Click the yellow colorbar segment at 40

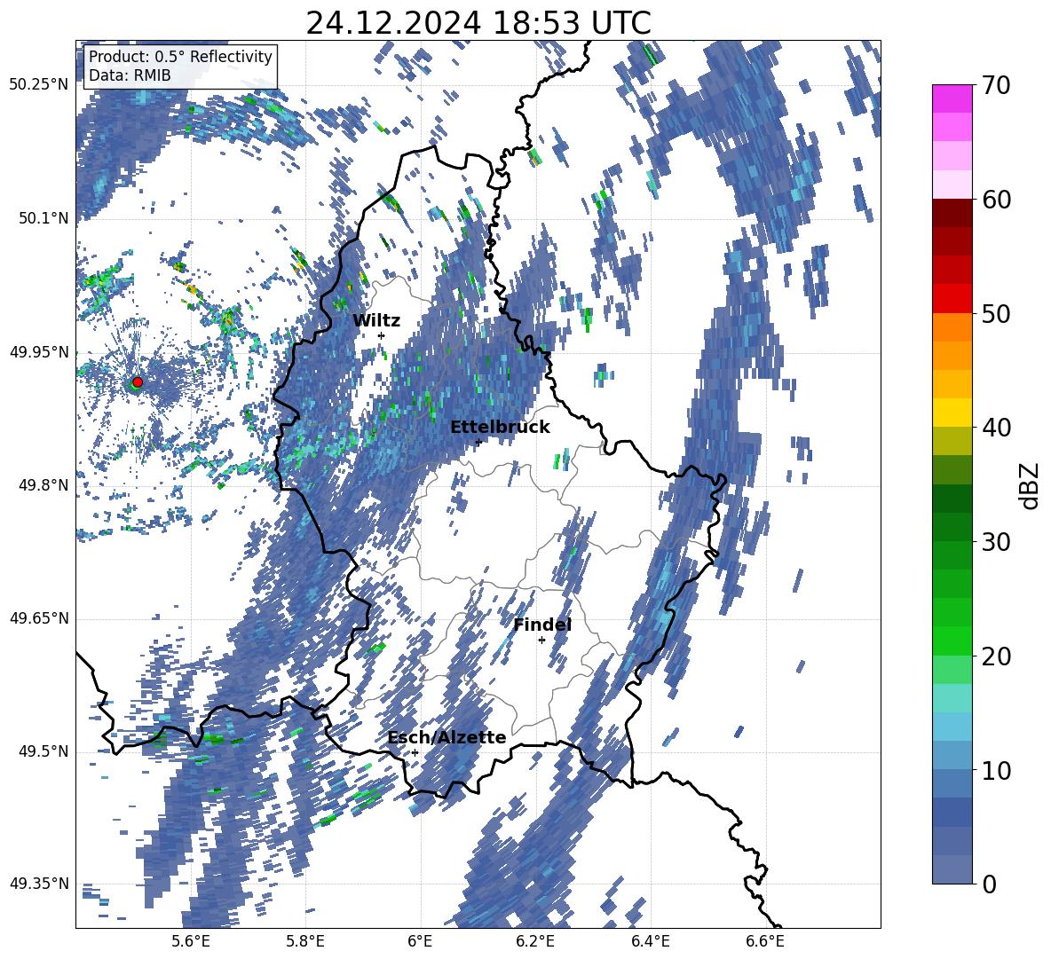pos(952,413)
